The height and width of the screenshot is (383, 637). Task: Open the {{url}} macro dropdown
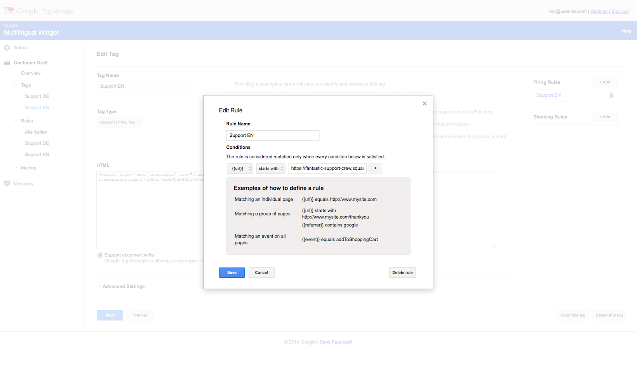point(240,168)
